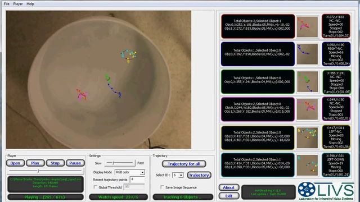Click the video file info display

(x=46, y=184)
